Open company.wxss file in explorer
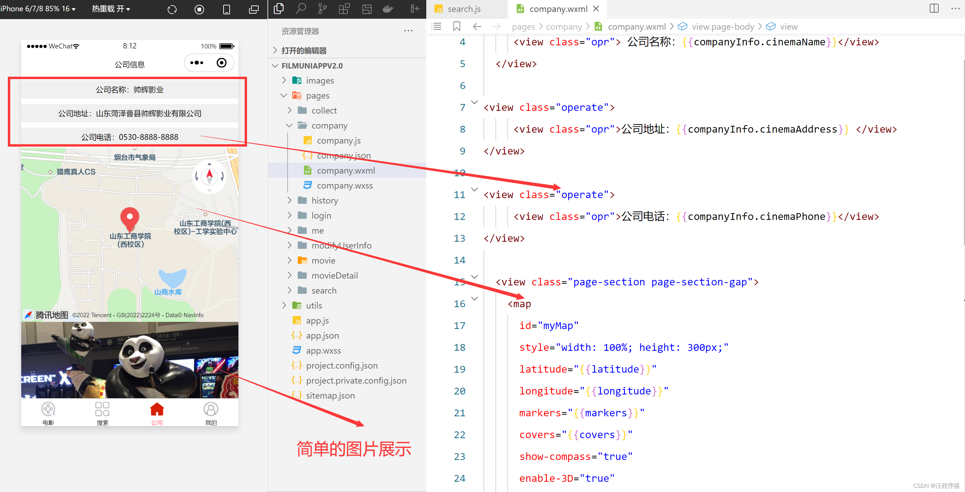965x492 pixels. (x=344, y=185)
